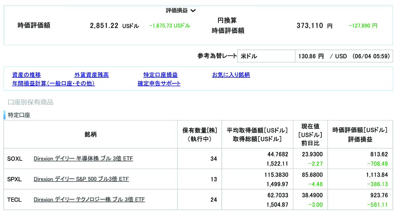This screenshot has height=213, width=398.
Task: Click the 2,851.22 USドル valuation amount
Action: pos(115,26)
